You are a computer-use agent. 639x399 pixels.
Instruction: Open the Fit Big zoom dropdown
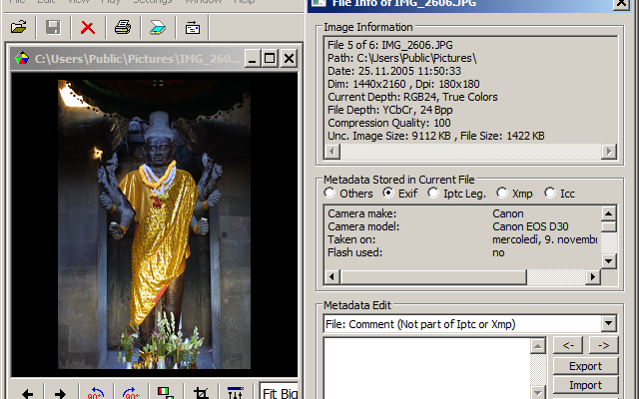[280, 392]
